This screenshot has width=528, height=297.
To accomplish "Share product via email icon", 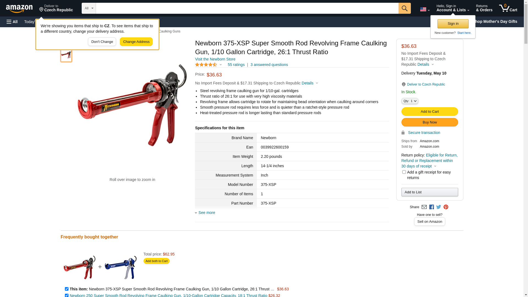I will click(x=424, y=207).
